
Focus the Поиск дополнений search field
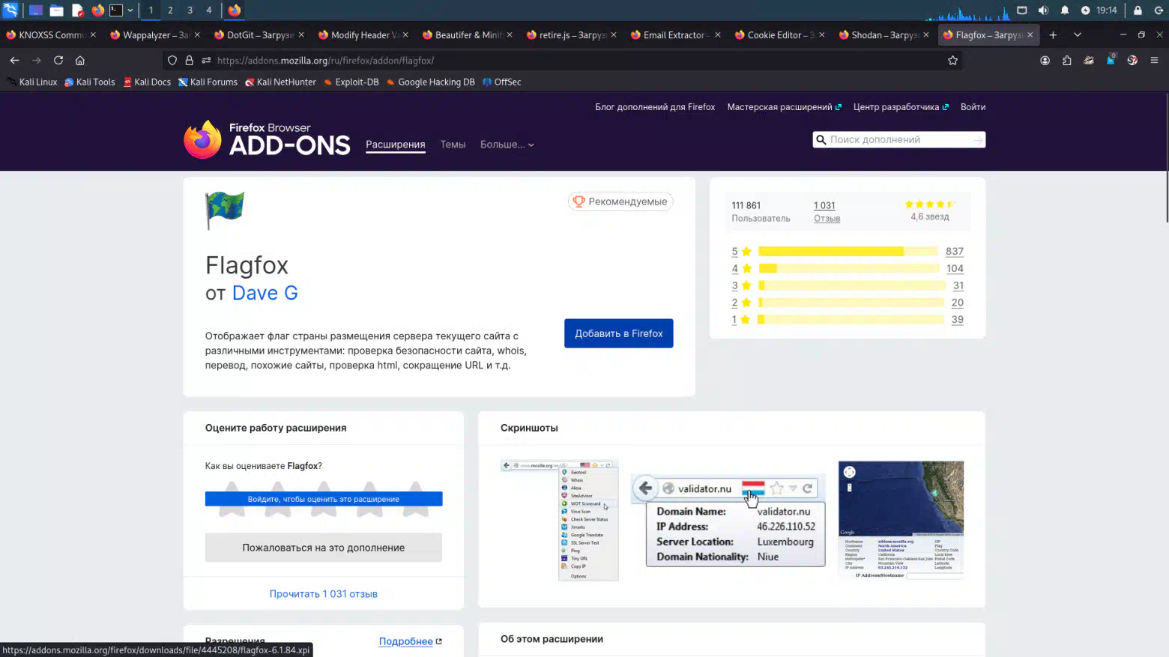tap(898, 140)
